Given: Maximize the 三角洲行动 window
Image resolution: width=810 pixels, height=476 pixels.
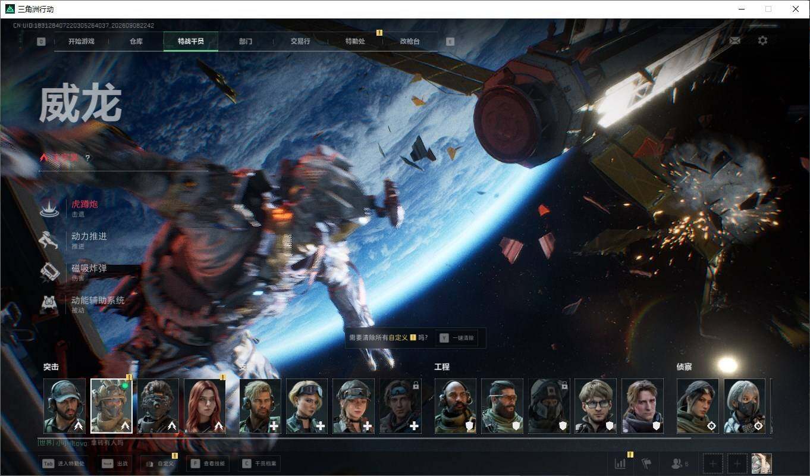Looking at the screenshot, I should (768, 9).
